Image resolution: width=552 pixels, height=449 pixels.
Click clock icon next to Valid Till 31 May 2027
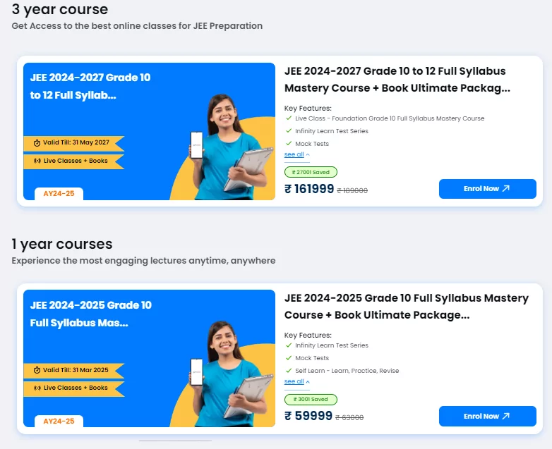tap(37, 143)
